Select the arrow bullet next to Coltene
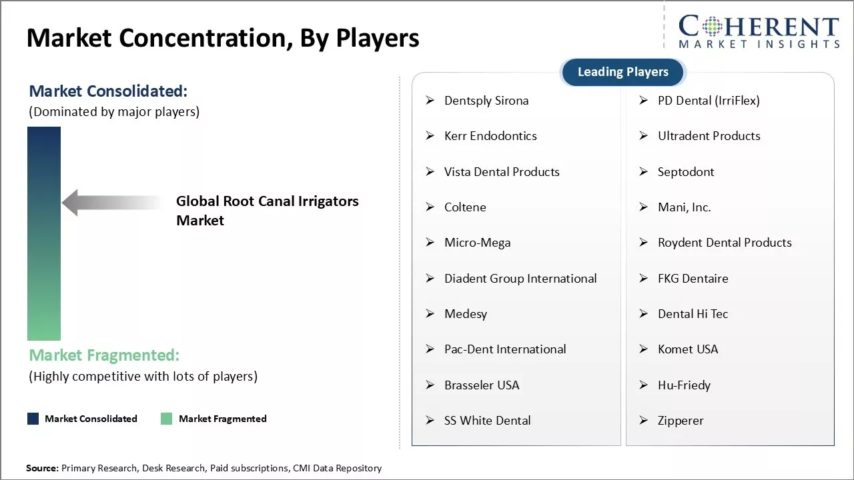 click(x=430, y=207)
